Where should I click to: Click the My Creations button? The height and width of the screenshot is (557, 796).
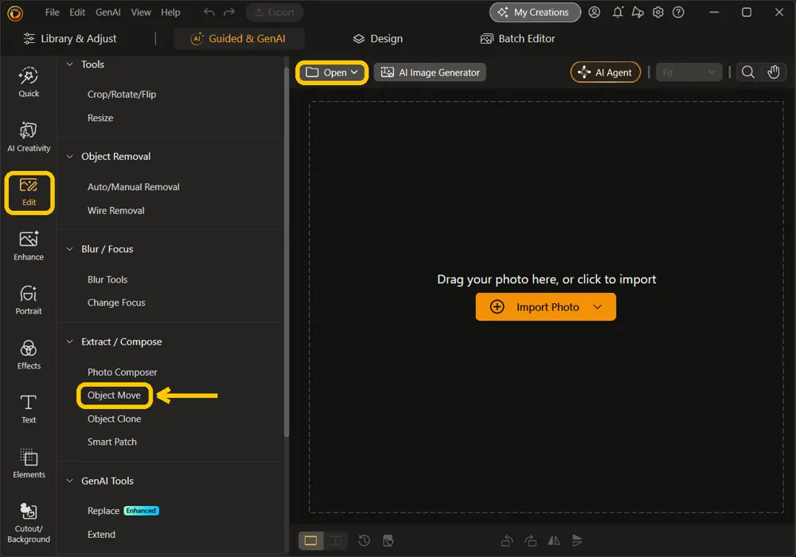(x=535, y=12)
